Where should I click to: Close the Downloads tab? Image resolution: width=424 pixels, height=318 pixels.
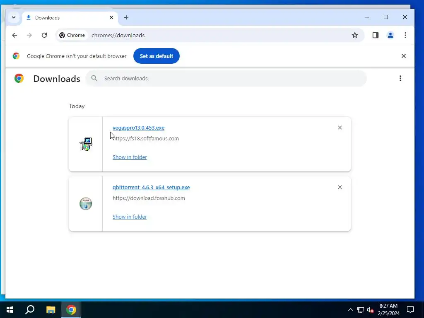[111, 17]
